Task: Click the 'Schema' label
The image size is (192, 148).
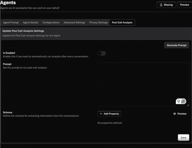Action: coord(8,113)
